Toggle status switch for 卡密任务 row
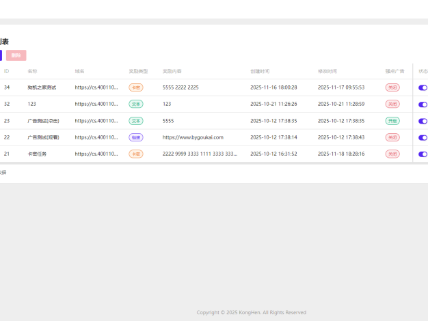Image resolution: width=428 pixels, height=321 pixels. (x=423, y=154)
